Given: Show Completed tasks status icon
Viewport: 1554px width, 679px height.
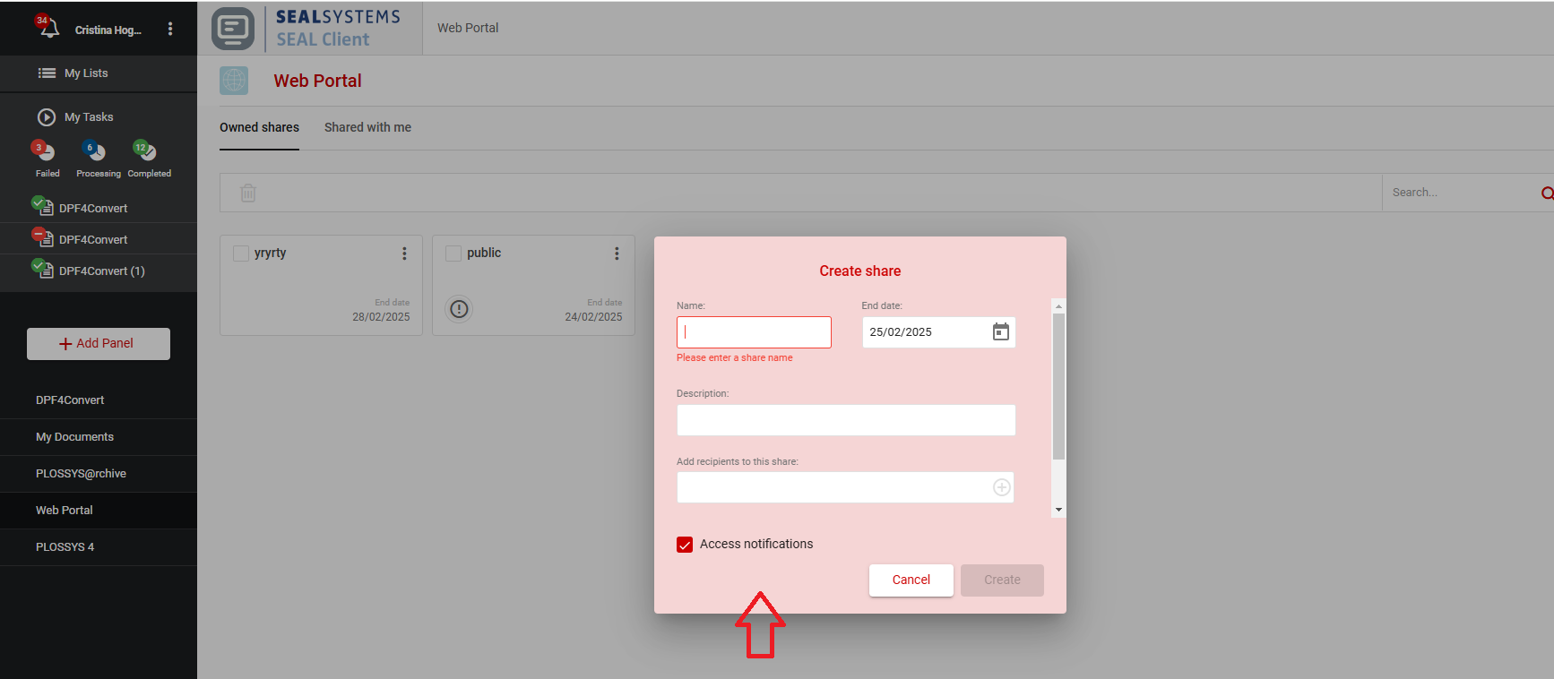Looking at the screenshot, I should [x=146, y=151].
